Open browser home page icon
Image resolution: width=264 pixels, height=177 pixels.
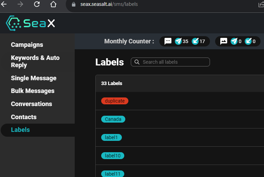(x=53, y=4)
